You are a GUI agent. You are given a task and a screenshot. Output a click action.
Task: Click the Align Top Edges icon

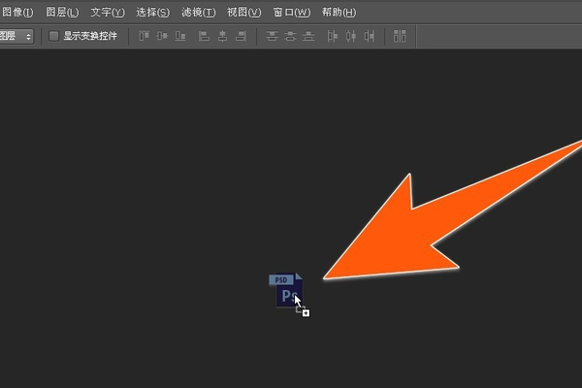pyautogui.click(x=144, y=36)
